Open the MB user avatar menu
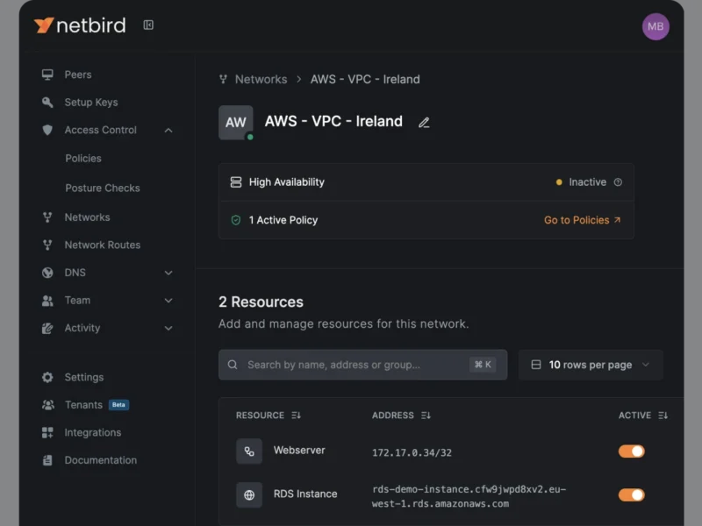The image size is (702, 526). pyautogui.click(x=655, y=26)
